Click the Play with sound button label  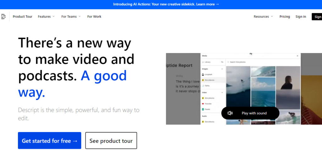point(254,113)
